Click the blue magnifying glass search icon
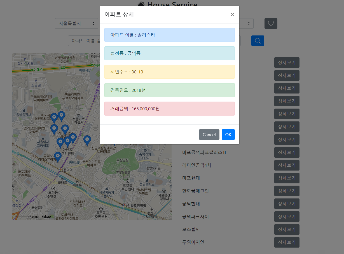344x254 pixels. [257, 40]
